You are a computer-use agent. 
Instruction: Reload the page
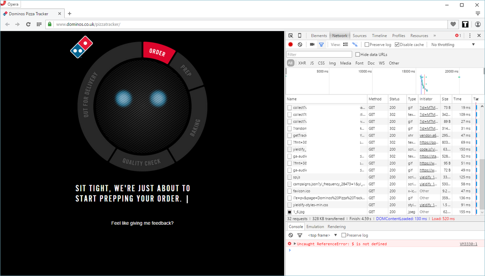tap(28, 24)
